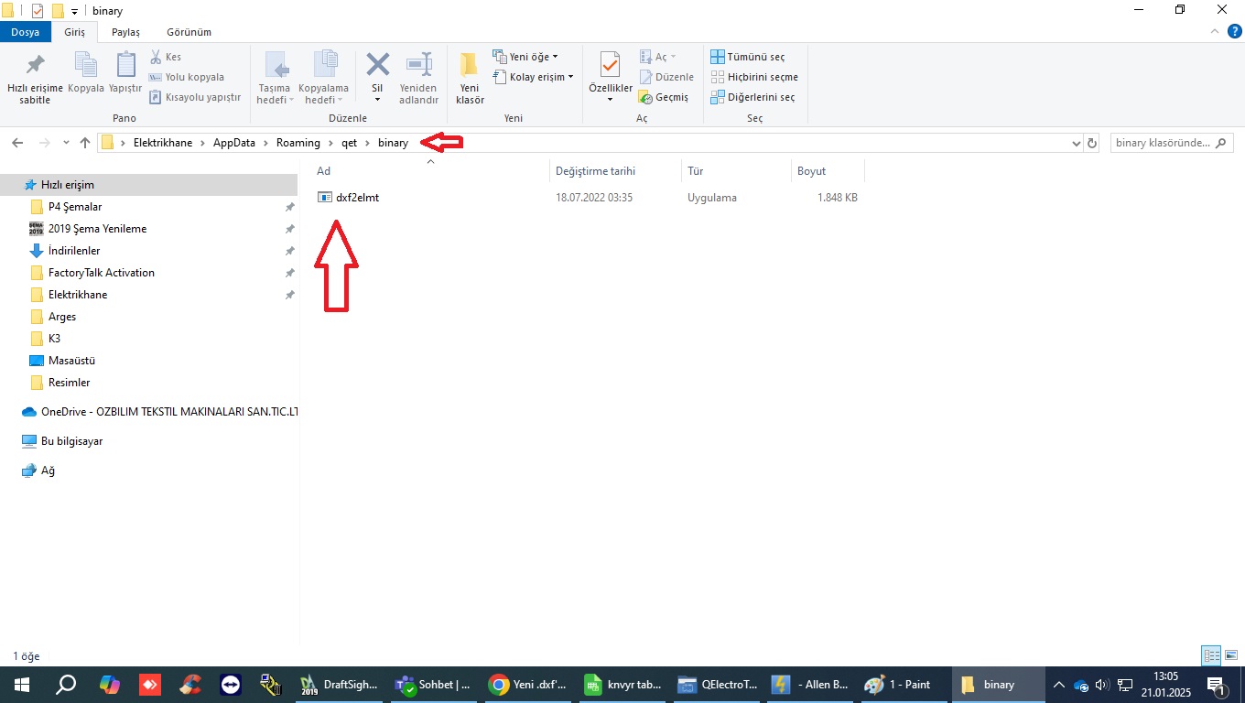Select the dxf2elmt file

click(357, 198)
